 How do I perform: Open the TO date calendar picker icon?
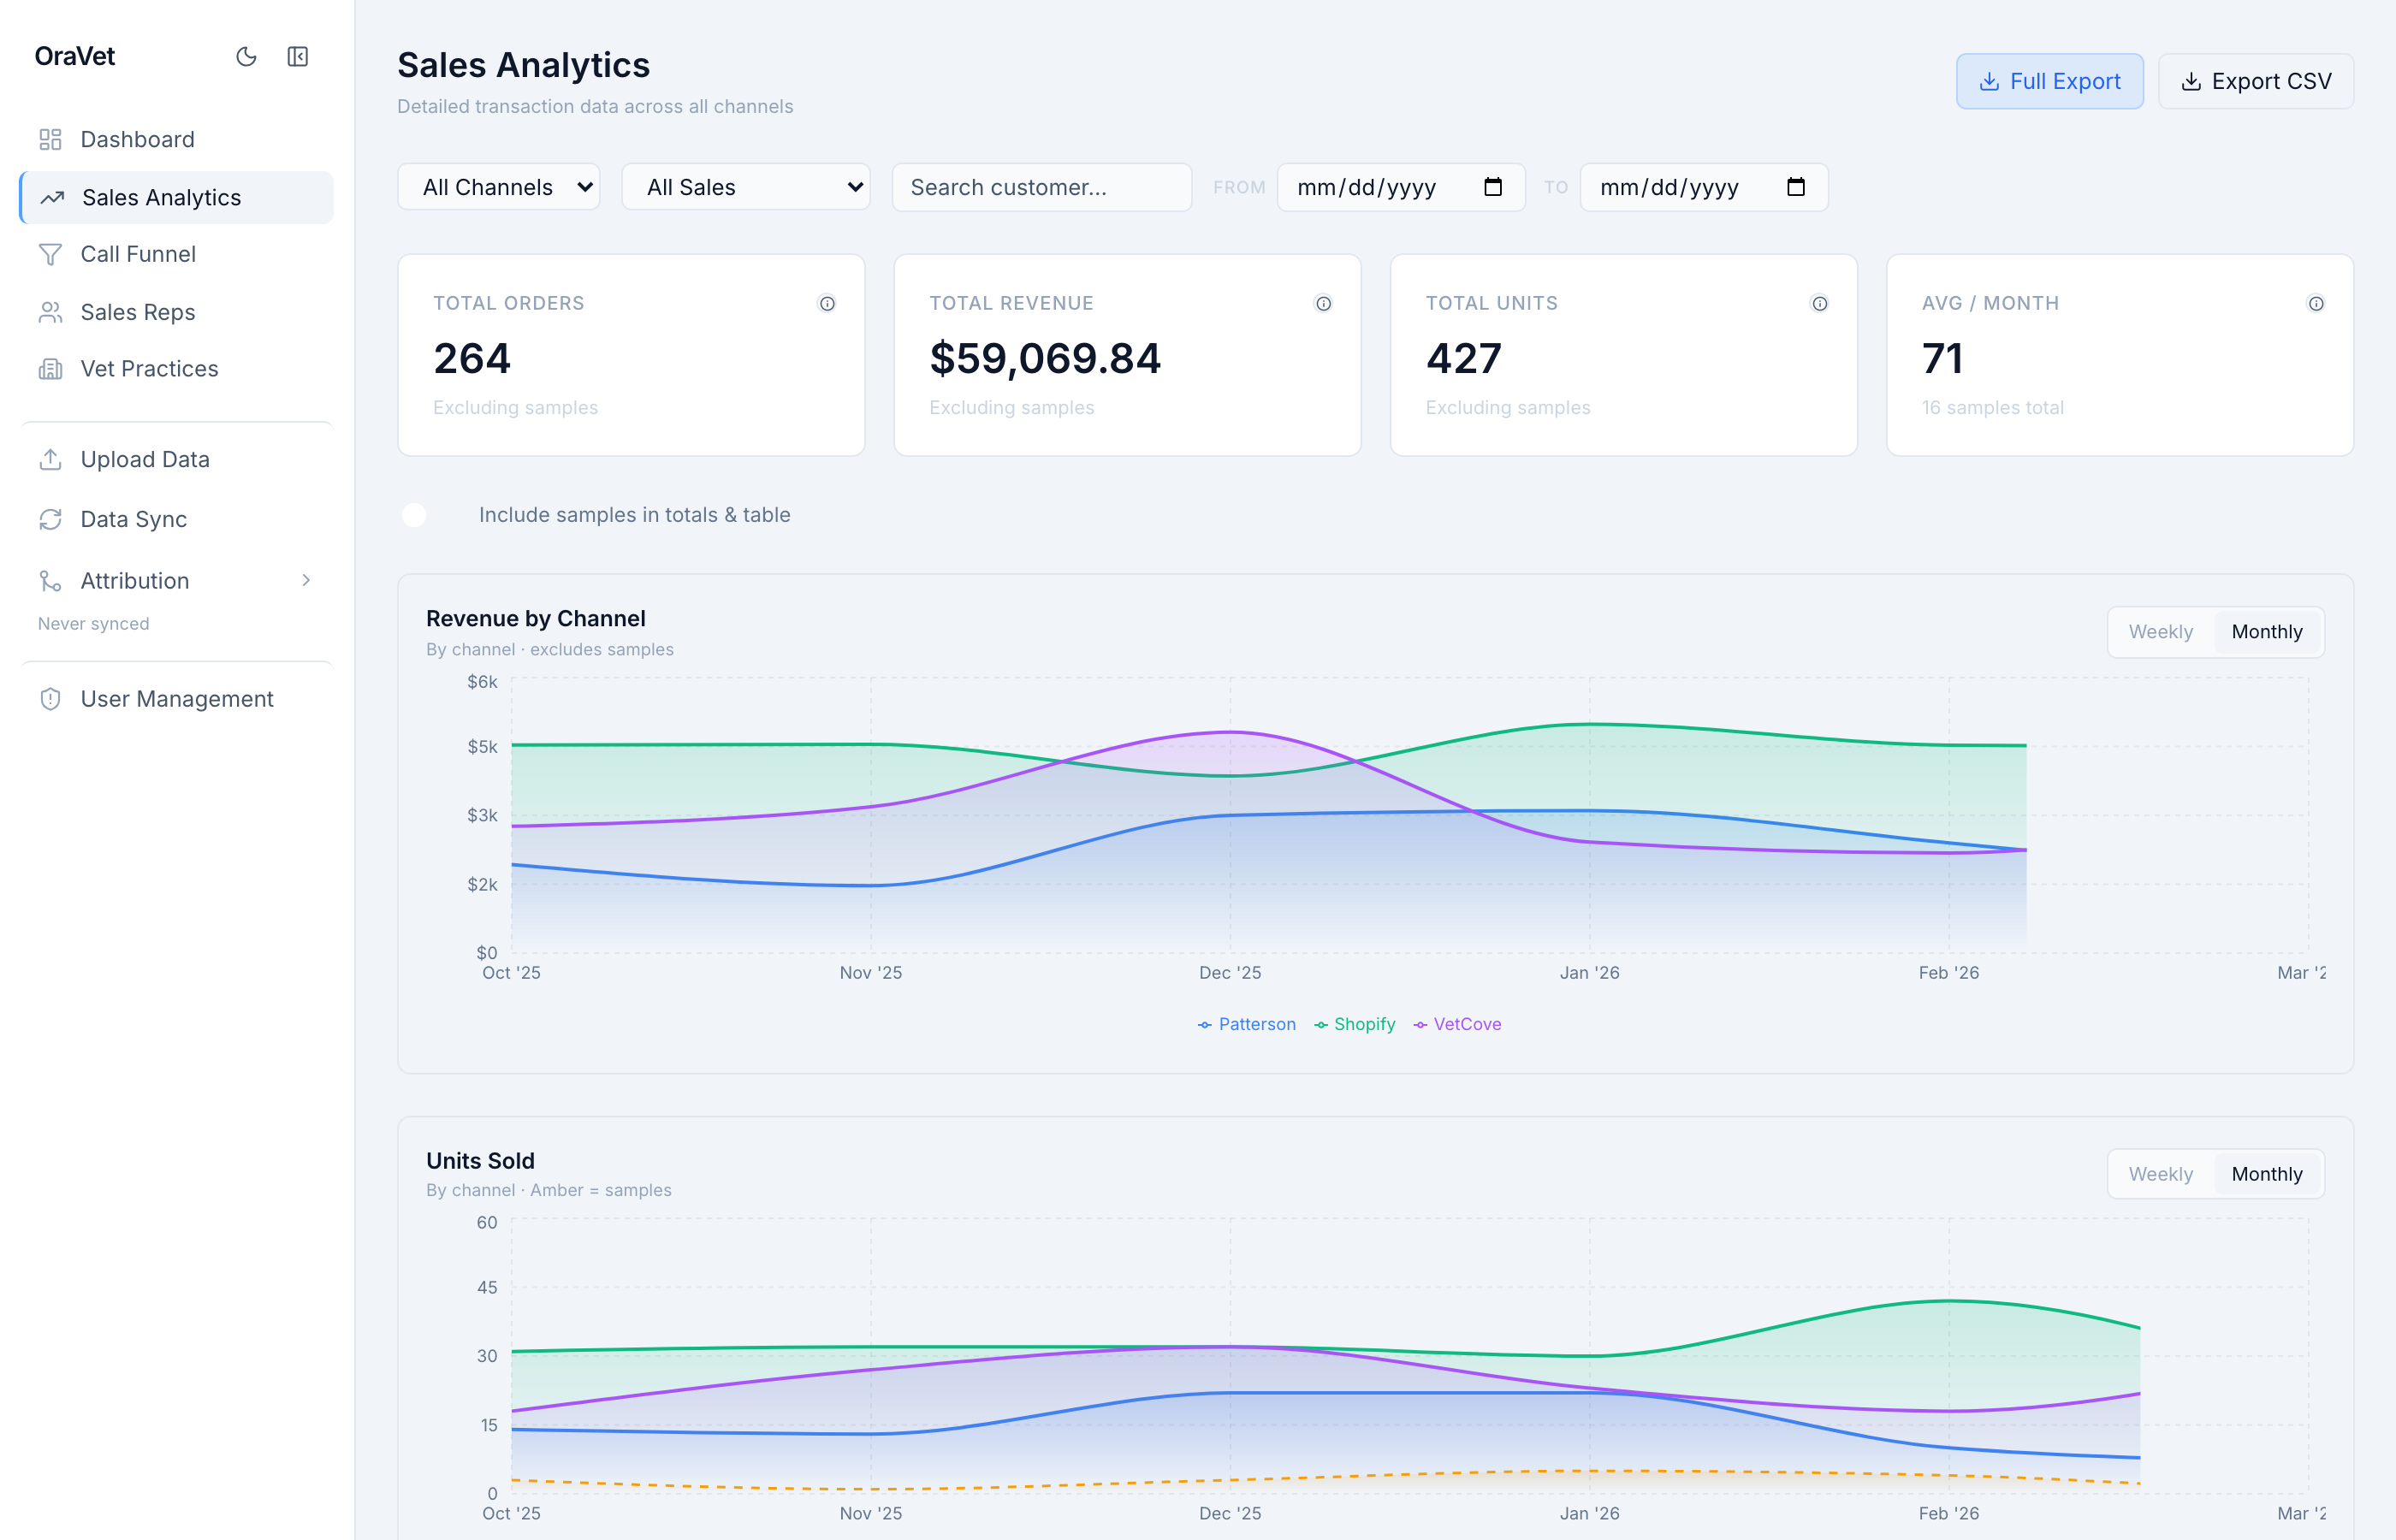[1796, 187]
